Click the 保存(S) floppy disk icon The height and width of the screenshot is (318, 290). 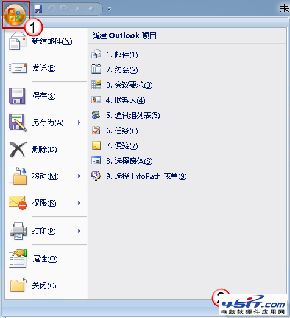coord(17,96)
